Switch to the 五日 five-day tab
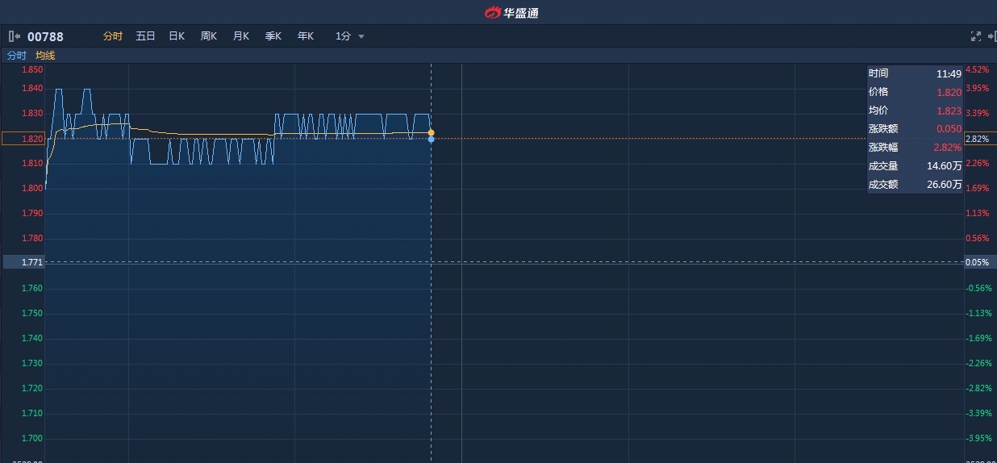Viewport: 997px width, 463px height. 145,36
